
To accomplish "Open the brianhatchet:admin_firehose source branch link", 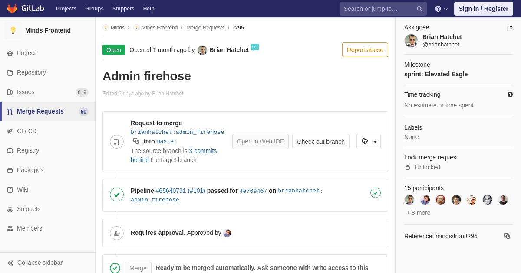I will 178,132.
